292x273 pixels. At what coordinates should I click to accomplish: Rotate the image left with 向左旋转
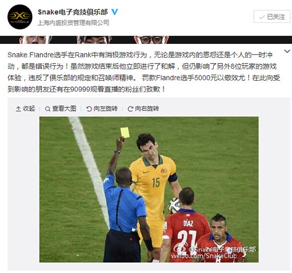(x=102, y=108)
